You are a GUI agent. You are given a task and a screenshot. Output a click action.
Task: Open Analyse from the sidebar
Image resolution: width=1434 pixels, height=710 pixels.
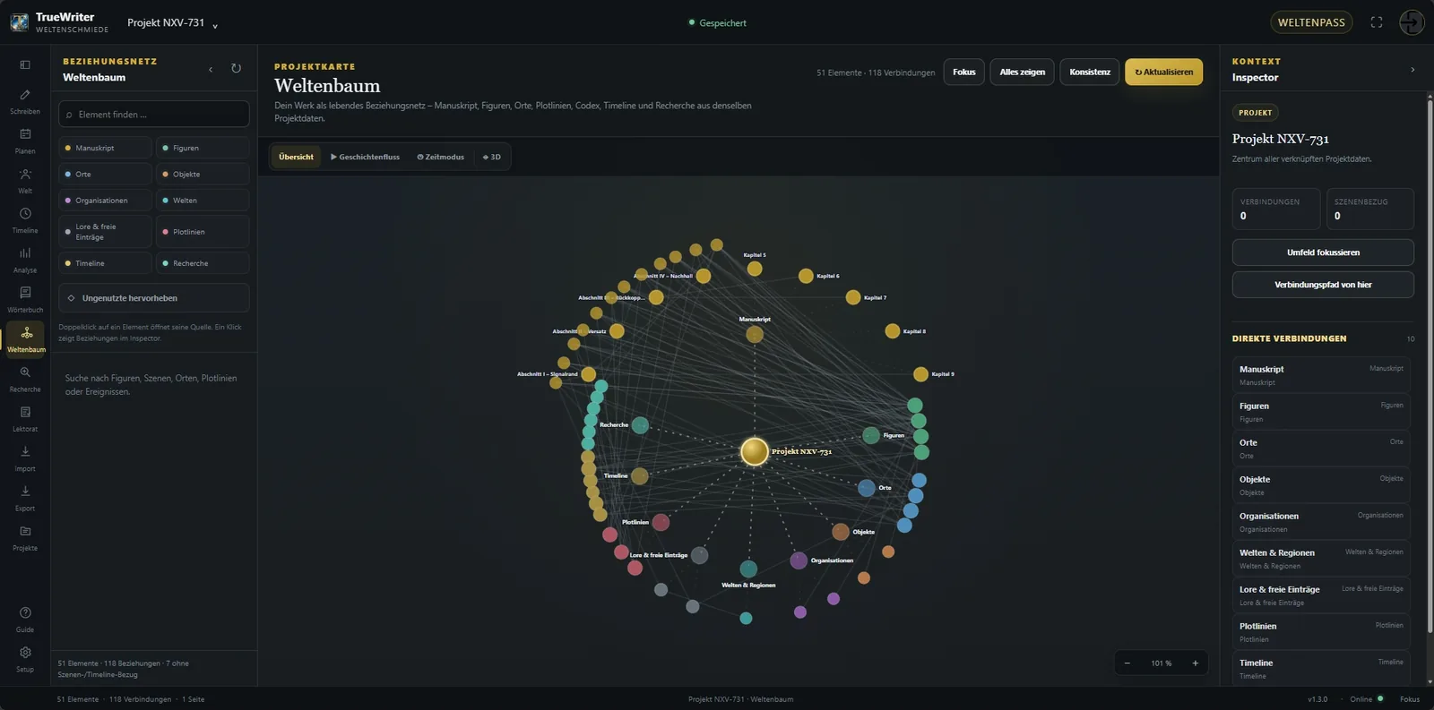(x=25, y=260)
